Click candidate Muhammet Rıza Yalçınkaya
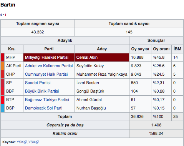 [102, 74]
